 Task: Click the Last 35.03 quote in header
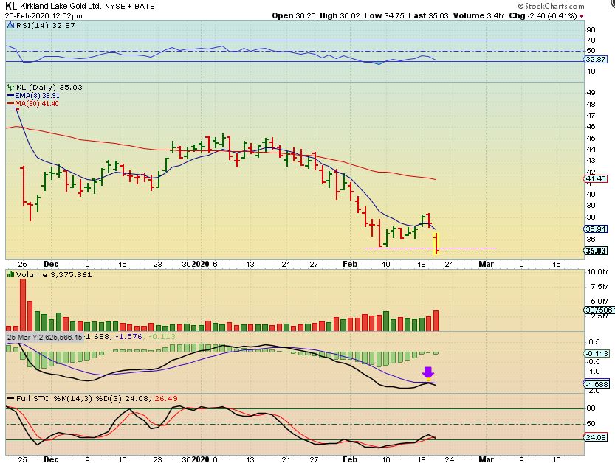[x=428, y=16]
